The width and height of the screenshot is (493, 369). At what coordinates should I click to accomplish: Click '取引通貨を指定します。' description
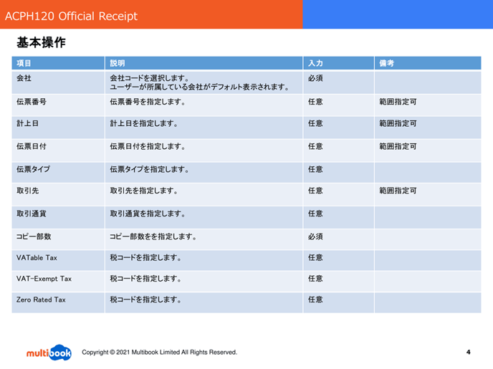point(148,214)
